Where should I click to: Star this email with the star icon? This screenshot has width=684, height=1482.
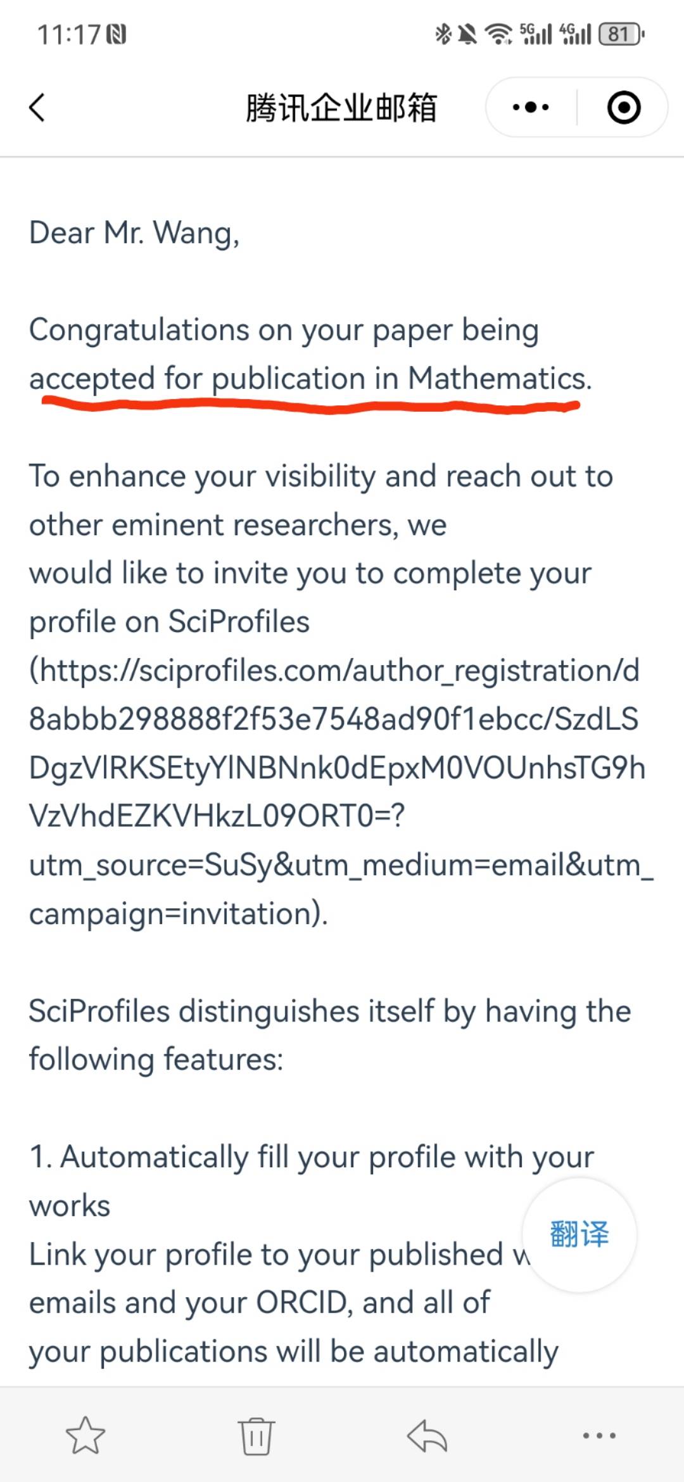pos(85,1435)
